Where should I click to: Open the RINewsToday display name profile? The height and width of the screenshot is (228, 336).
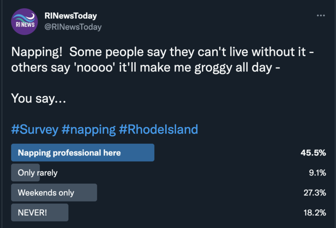pos(71,16)
